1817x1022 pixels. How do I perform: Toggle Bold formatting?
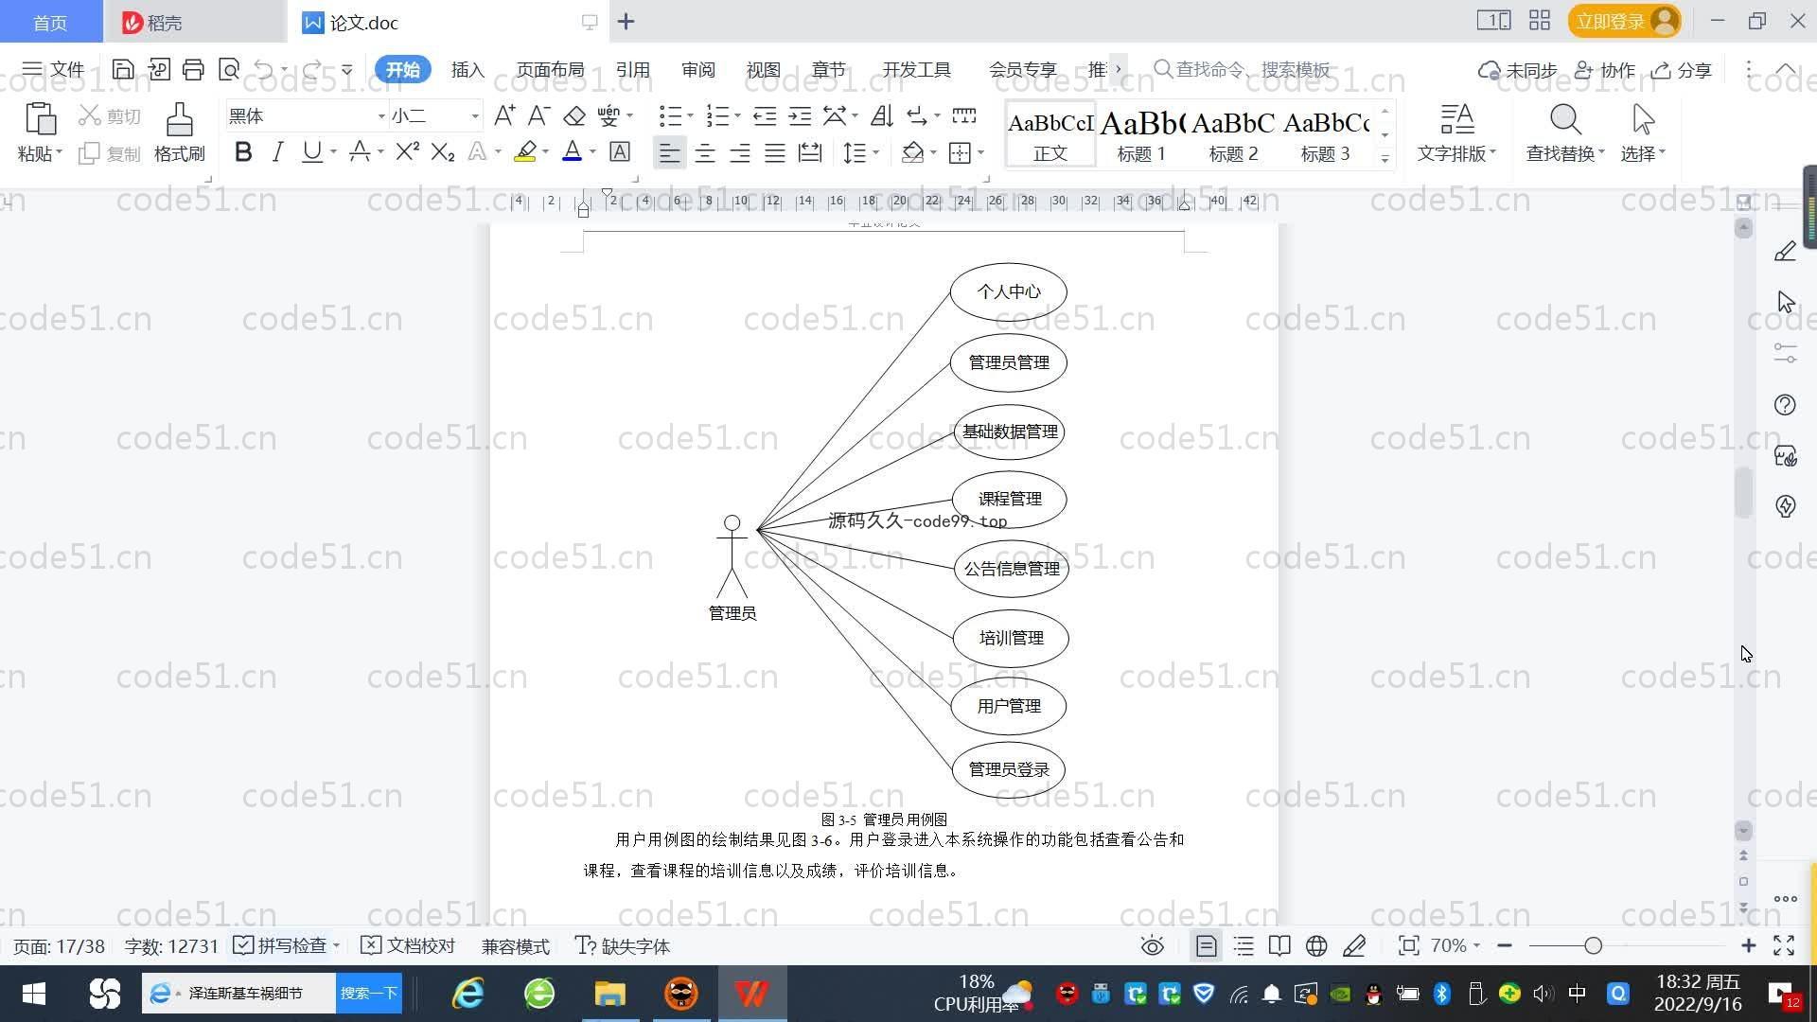click(243, 151)
